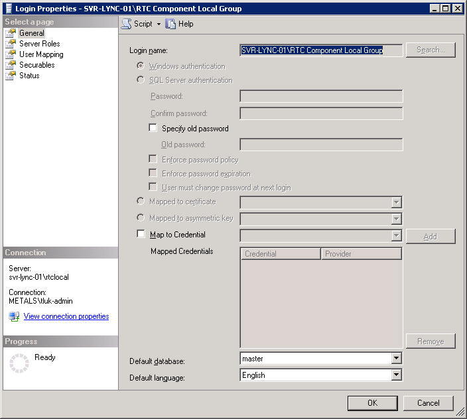Click the Old password field

coord(321,145)
